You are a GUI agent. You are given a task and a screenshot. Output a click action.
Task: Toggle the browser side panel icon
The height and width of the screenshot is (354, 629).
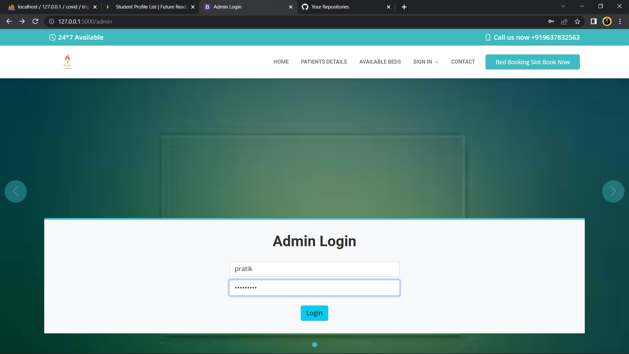click(594, 21)
